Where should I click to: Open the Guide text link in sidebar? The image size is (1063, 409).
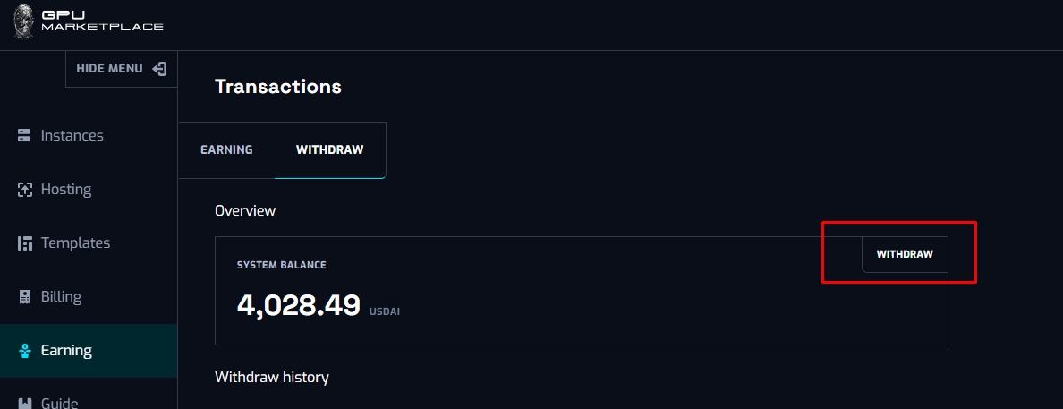click(x=60, y=403)
